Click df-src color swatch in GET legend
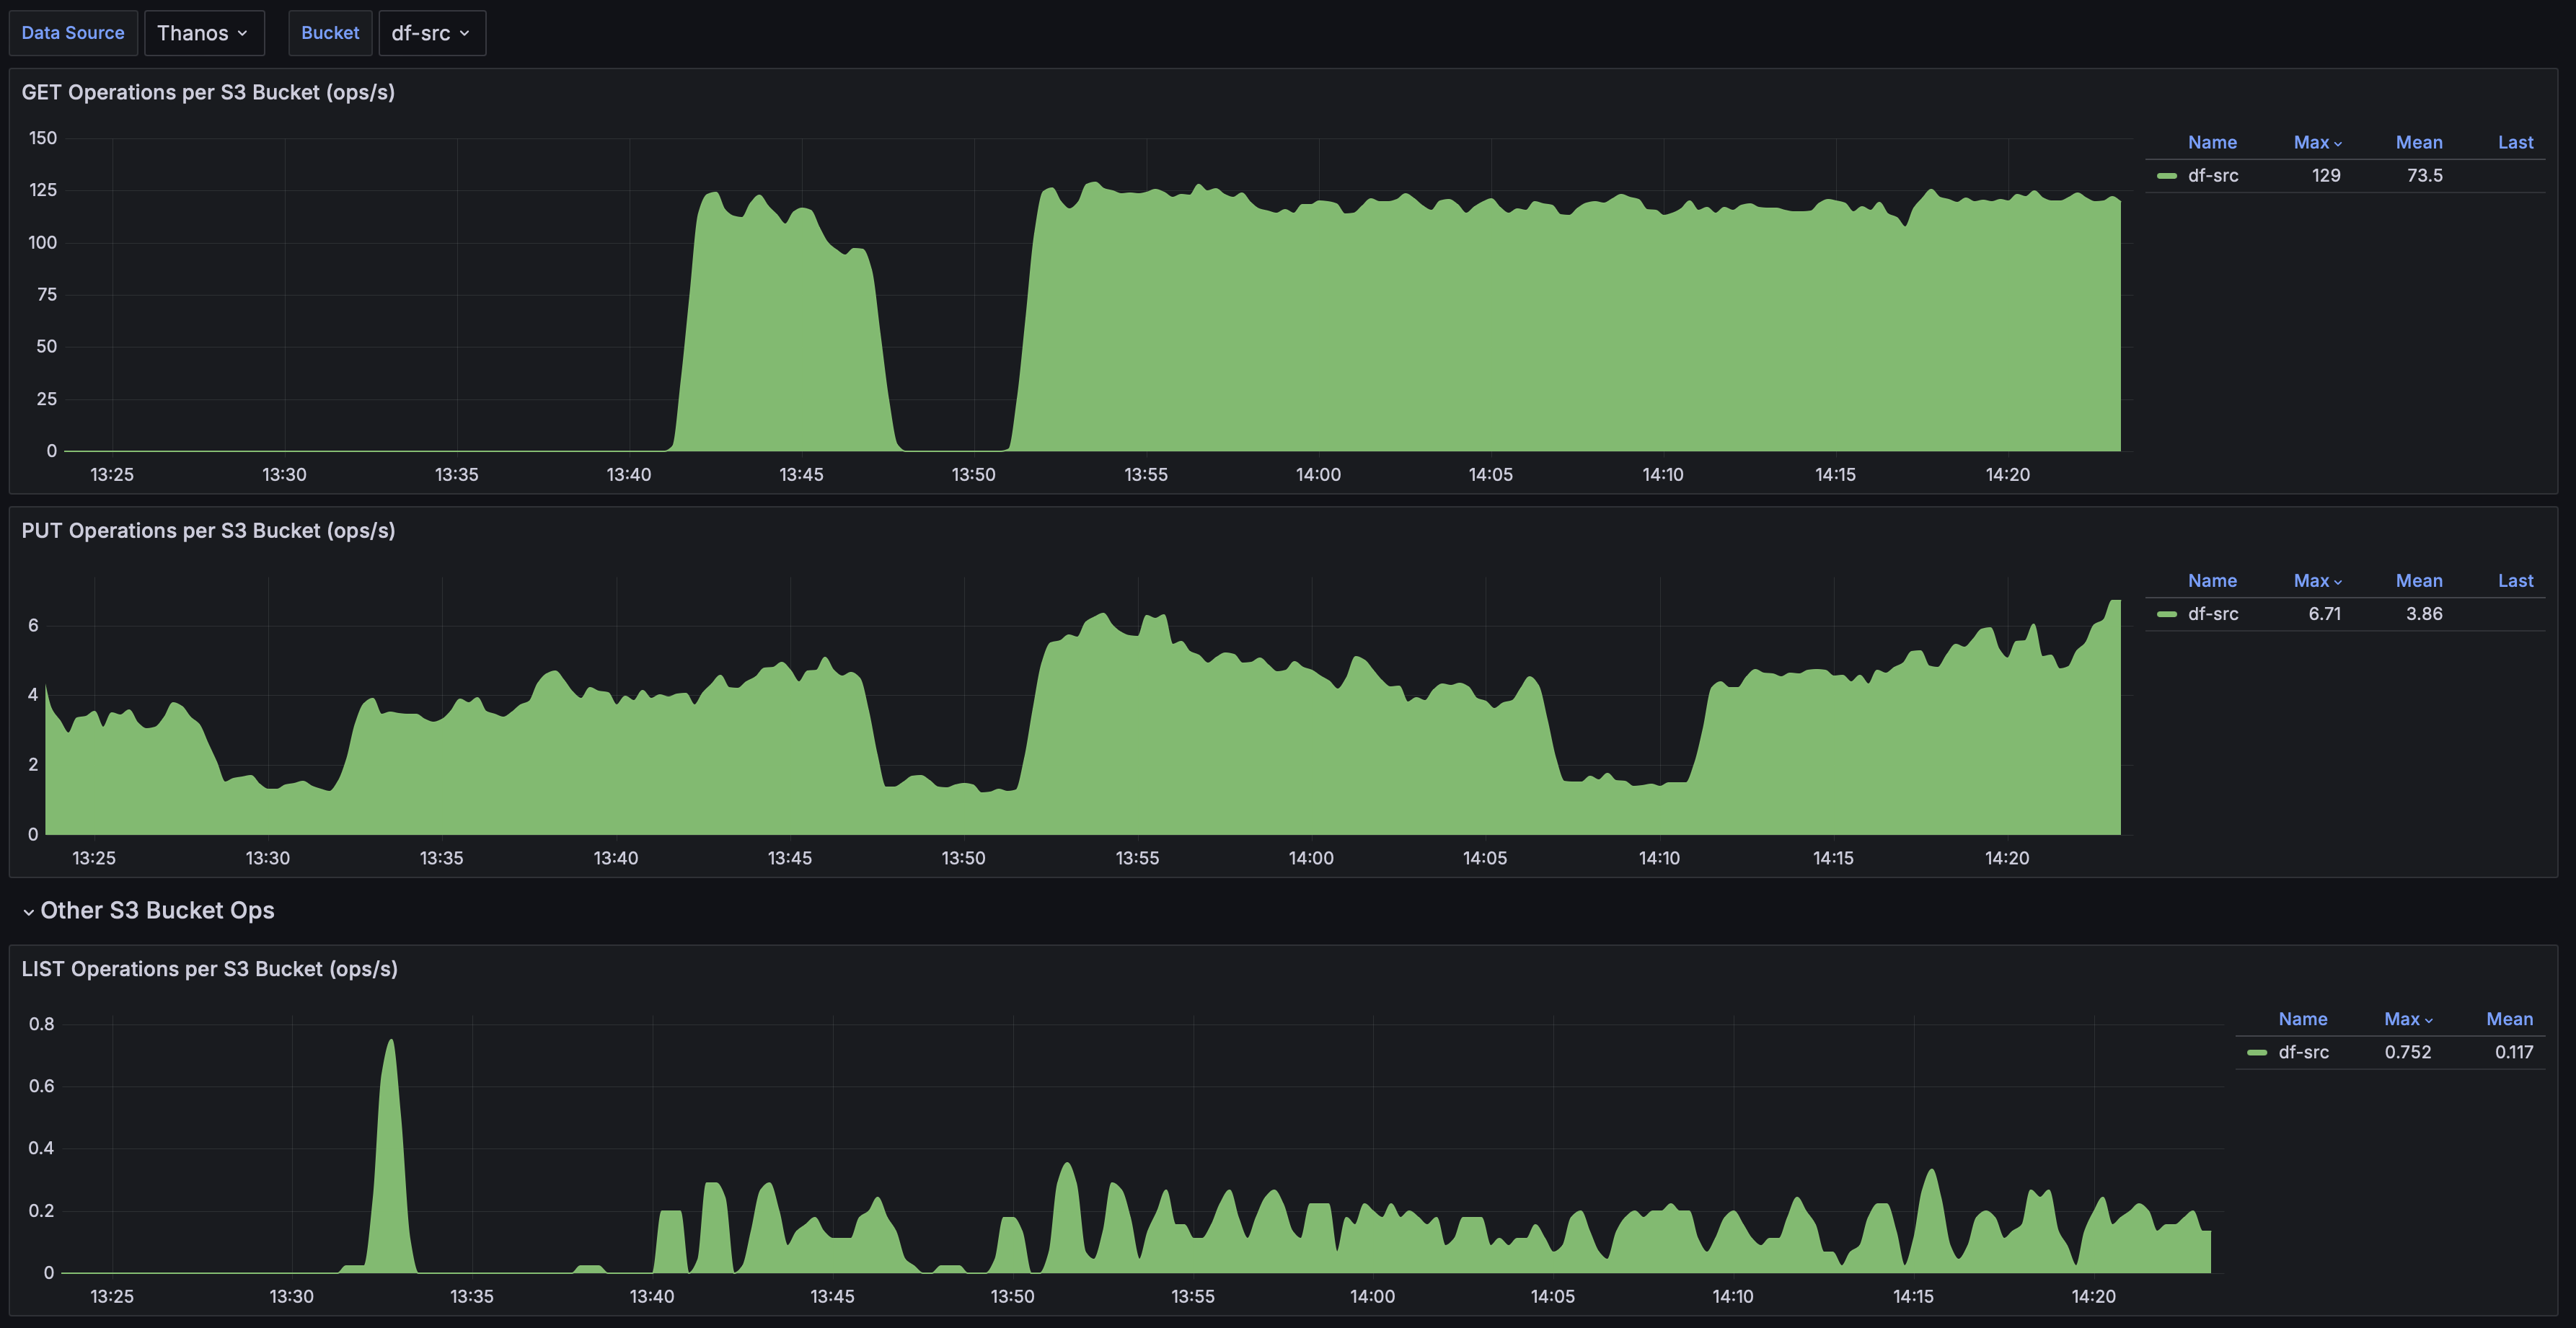Image resolution: width=2576 pixels, height=1328 pixels. (2167, 176)
